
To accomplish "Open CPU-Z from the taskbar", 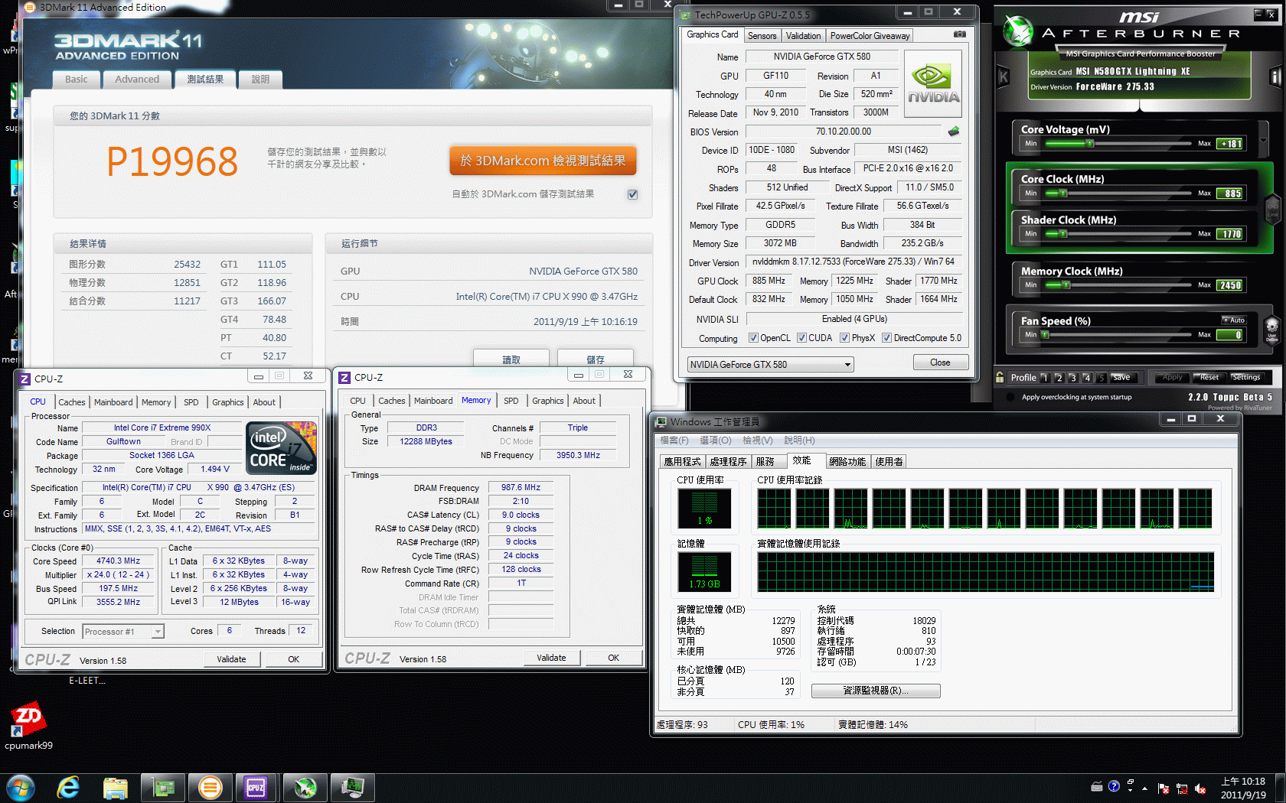I will 256,786.
